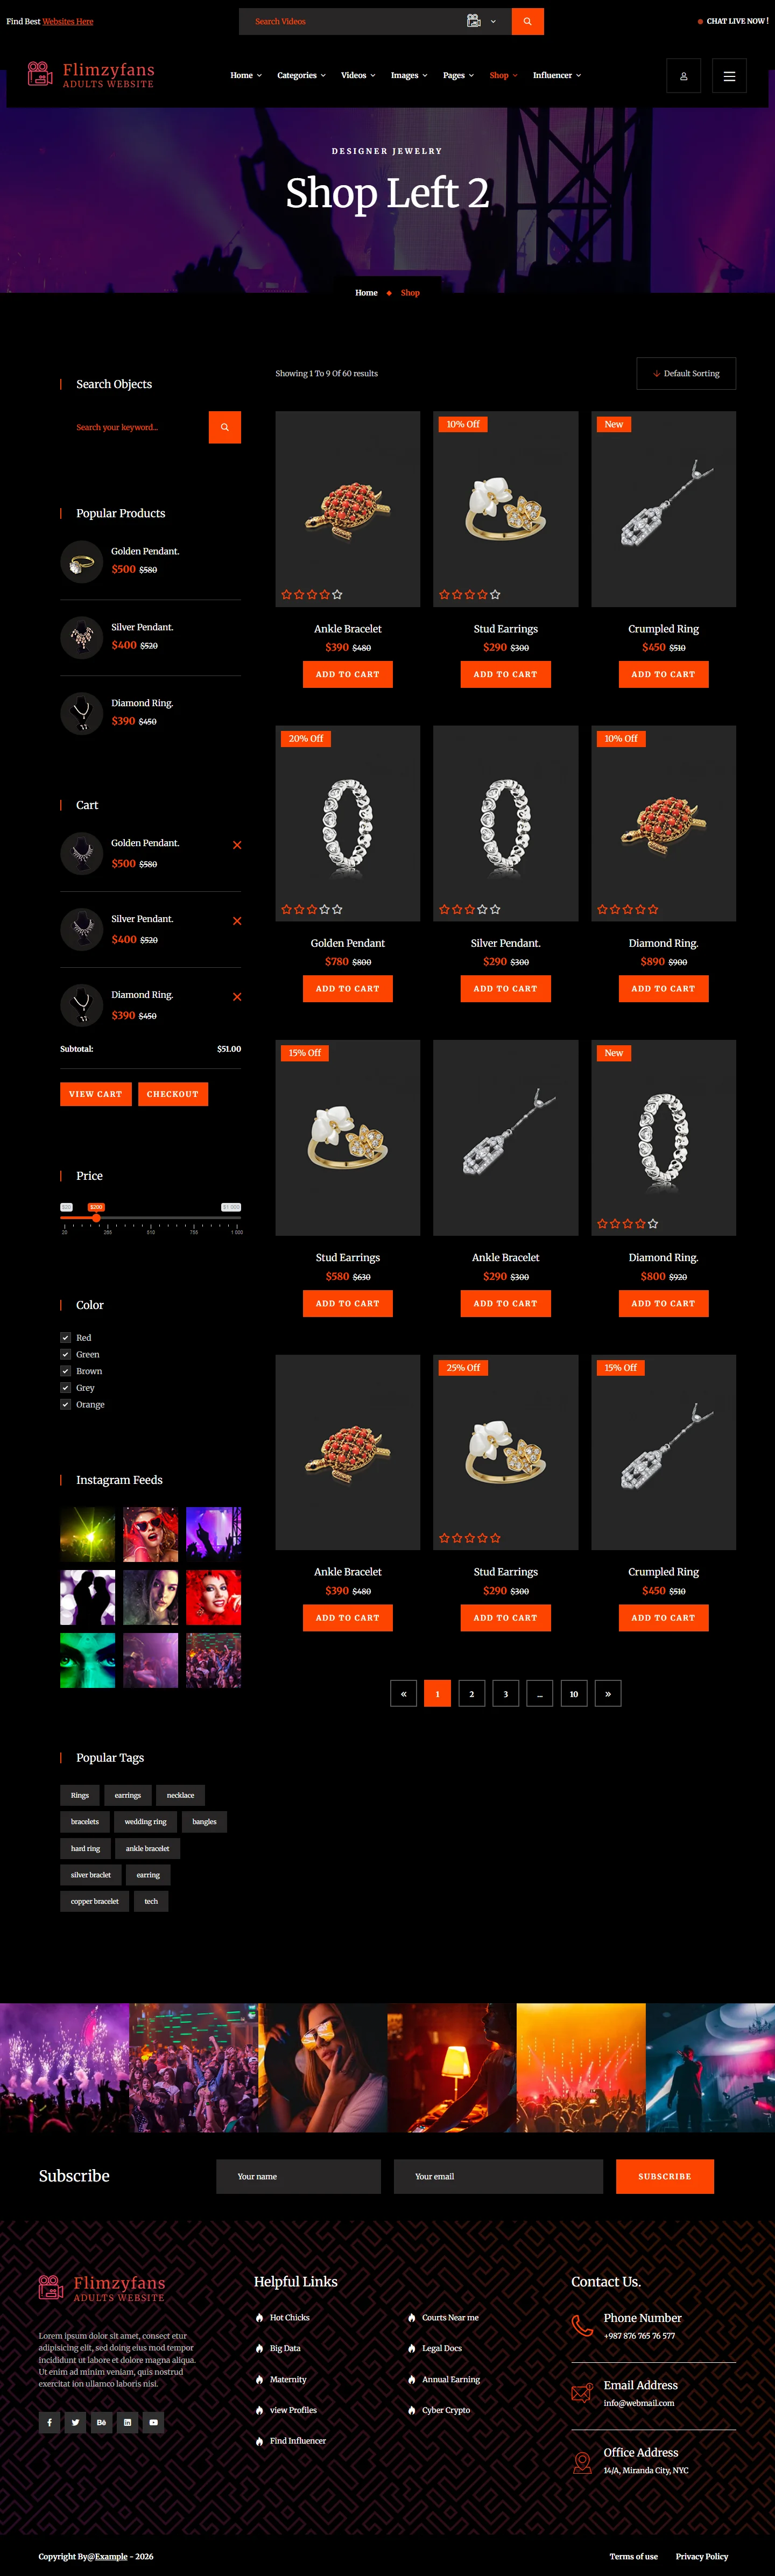775x2576 pixels.
Task: Expand the Categories menu
Action: tap(301, 75)
